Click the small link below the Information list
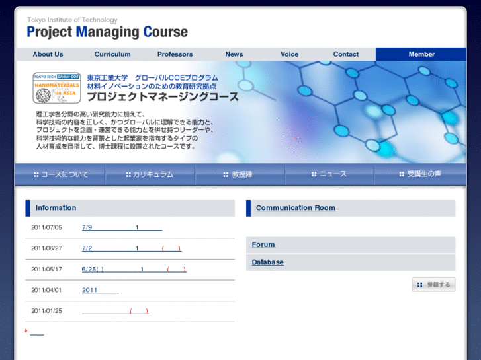Screen dimensions: 481x360 (x=37, y=333)
